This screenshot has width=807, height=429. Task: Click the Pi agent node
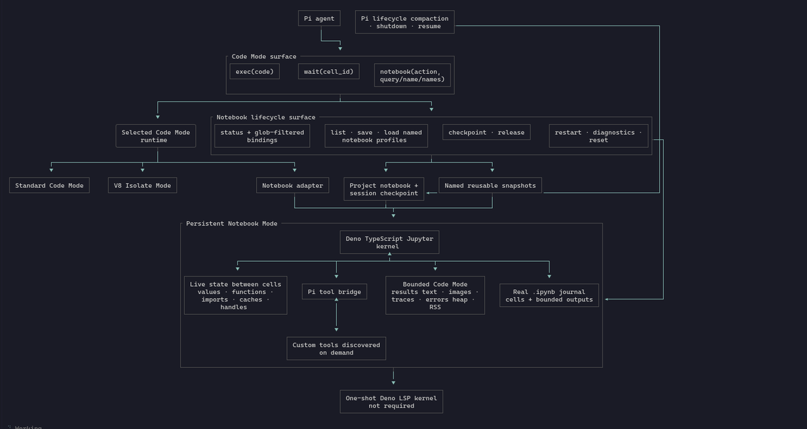pos(319,18)
